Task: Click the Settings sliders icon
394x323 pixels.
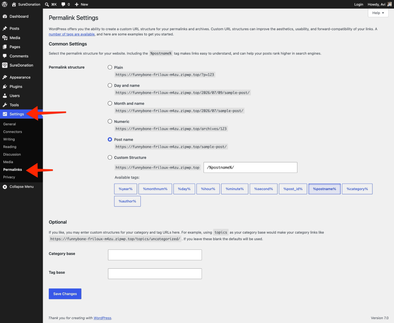Action: [x=5, y=114]
